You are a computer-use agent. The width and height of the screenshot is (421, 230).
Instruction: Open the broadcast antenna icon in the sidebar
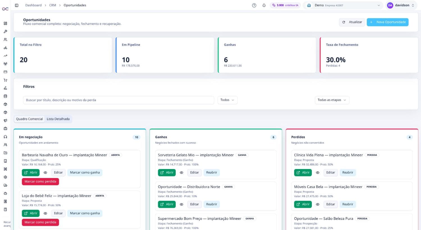click(5, 64)
